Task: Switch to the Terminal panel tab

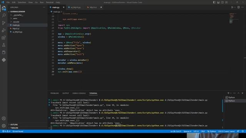Action: coord(93,93)
